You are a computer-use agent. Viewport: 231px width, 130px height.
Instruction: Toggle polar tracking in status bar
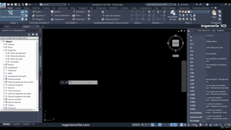(160, 125)
